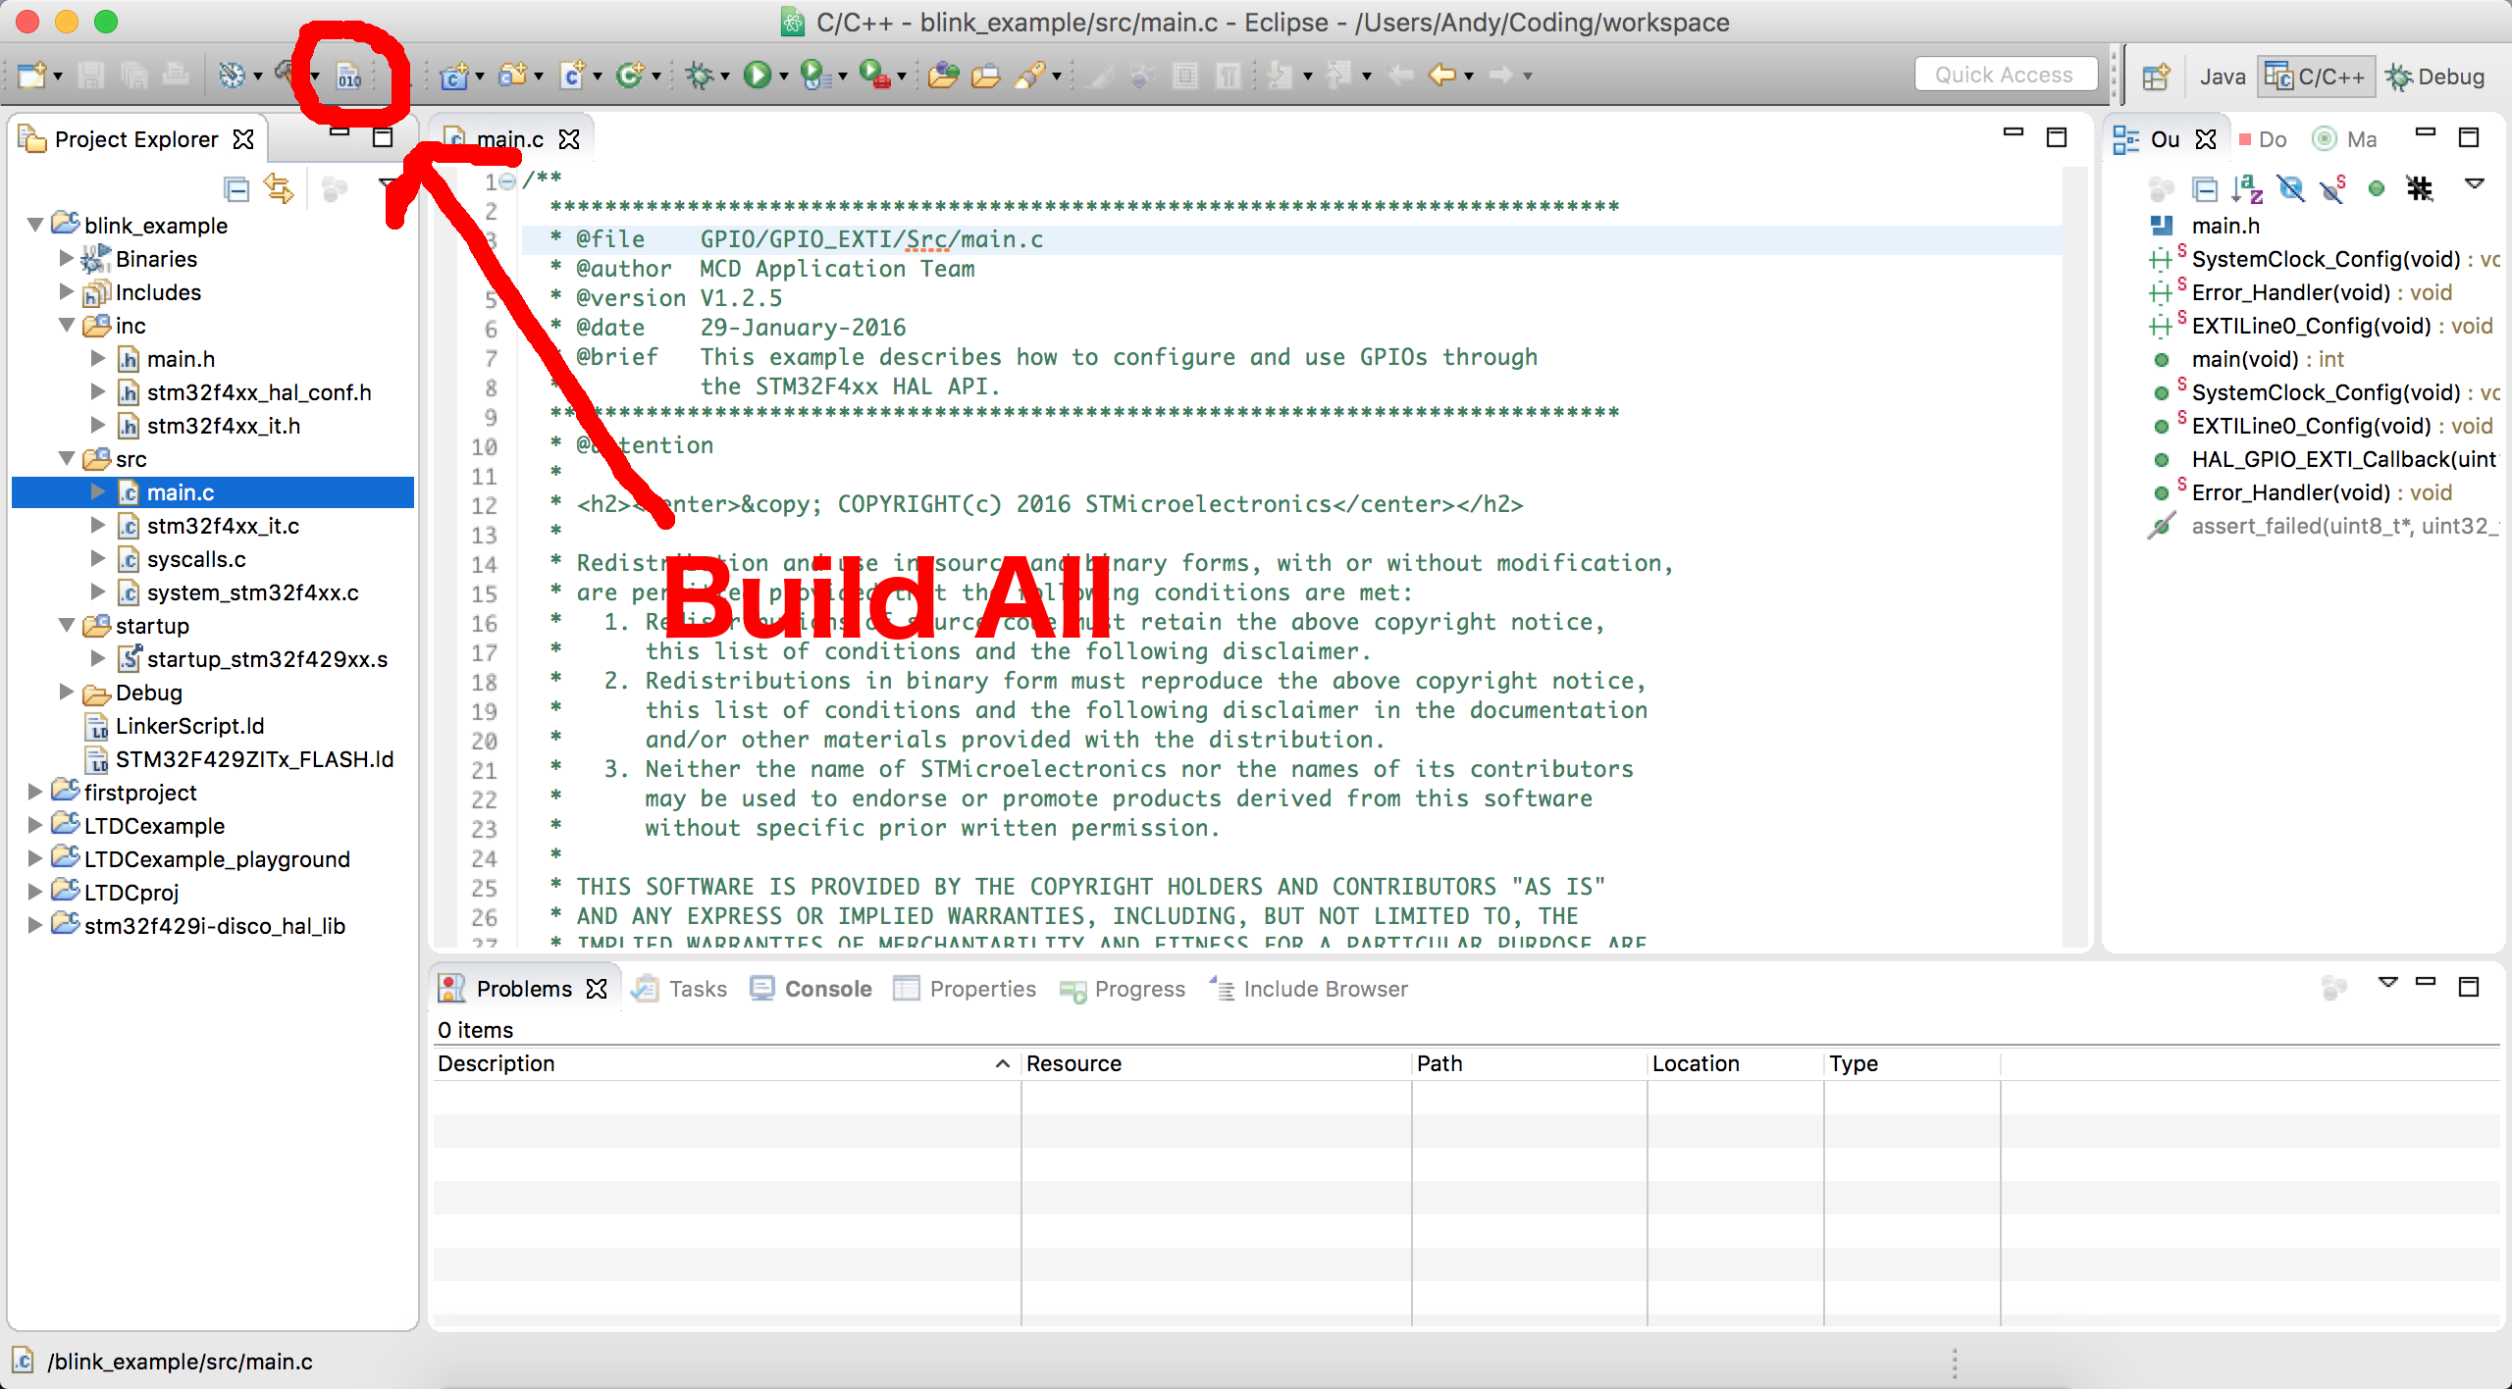This screenshot has width=2512, height=1389.
Task: Collapse all in the Outline view
Action: click(x=2205, y=188)
